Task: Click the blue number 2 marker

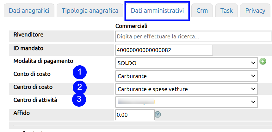Action: click(x=80, y=86)
